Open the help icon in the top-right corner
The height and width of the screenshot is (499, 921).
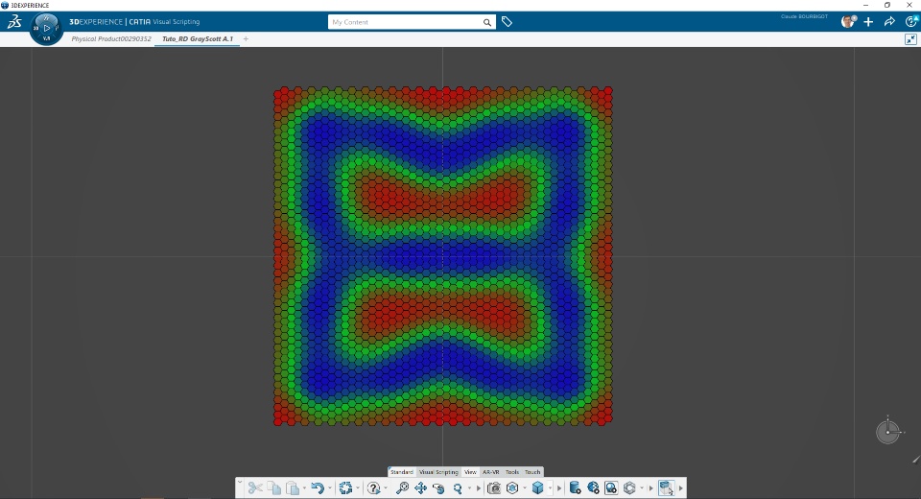coord(911,22)
